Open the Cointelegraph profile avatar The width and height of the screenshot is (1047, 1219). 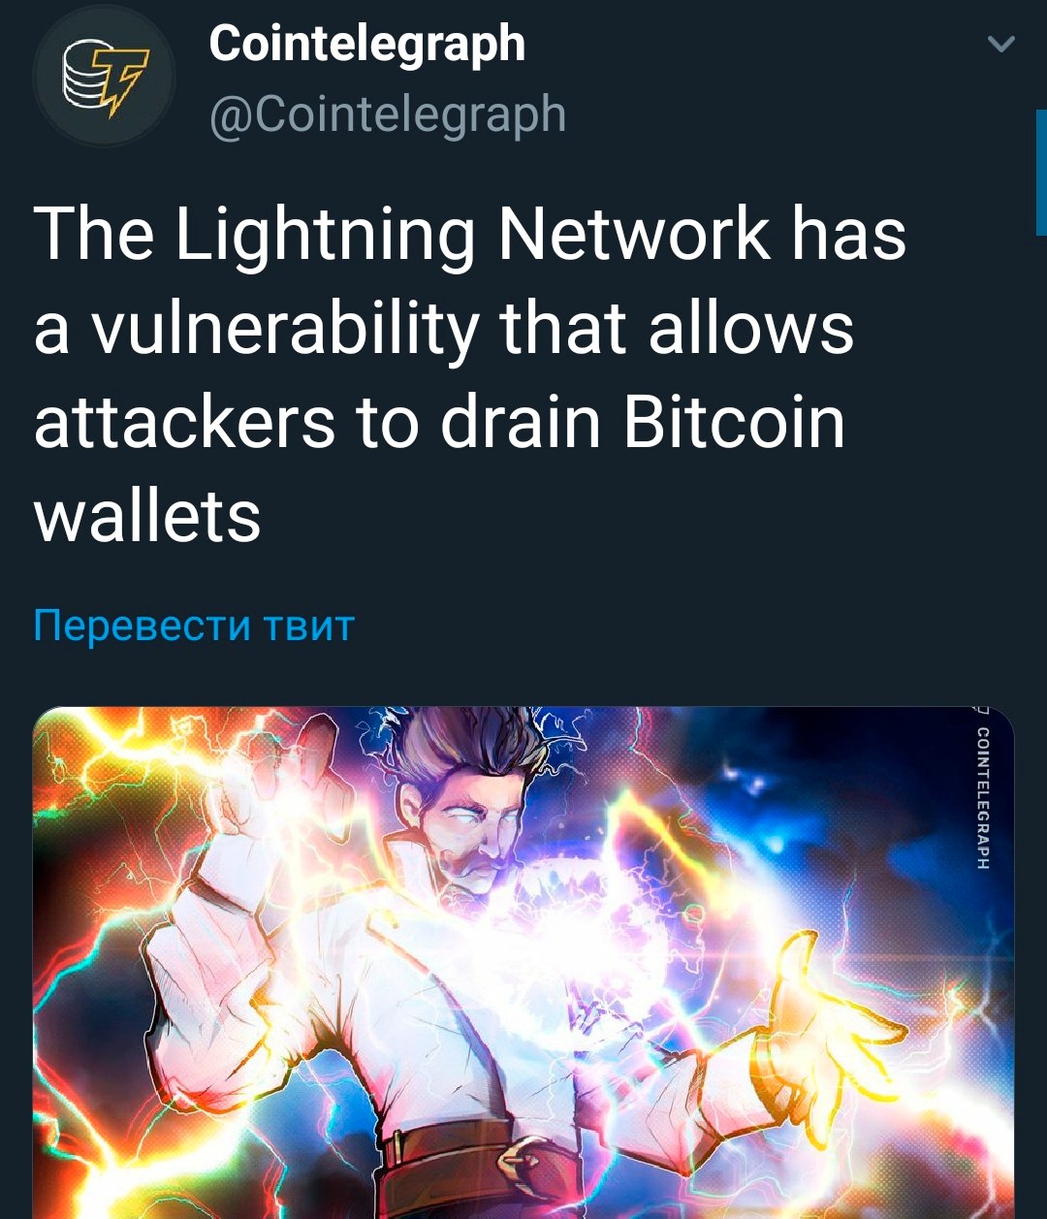pos(104,77)
